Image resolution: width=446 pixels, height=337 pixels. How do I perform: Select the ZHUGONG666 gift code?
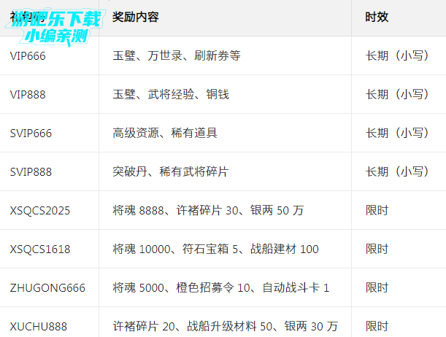pyautogui.click(x=47, y=287)
